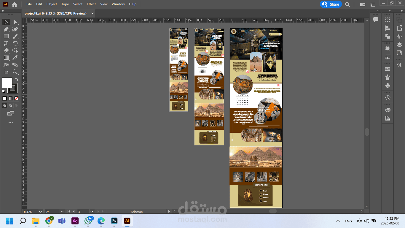Select the Blend tool
Viewport: 405px width, 228px height.
coord(15,65)
